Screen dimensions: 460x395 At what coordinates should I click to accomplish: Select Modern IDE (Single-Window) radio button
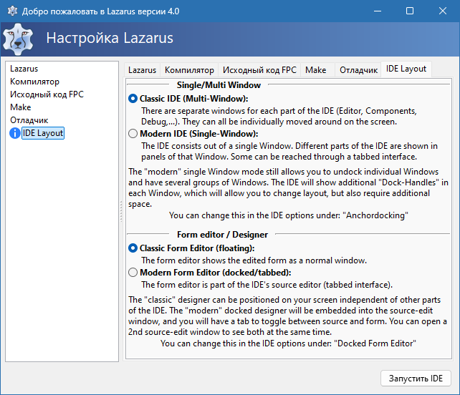[133, 134]
